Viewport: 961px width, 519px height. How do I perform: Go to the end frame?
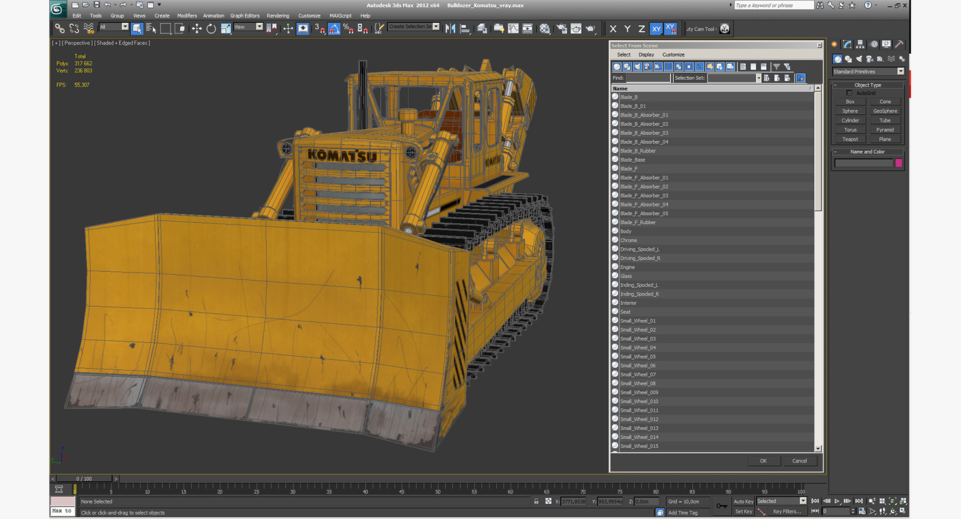[859, 501]
